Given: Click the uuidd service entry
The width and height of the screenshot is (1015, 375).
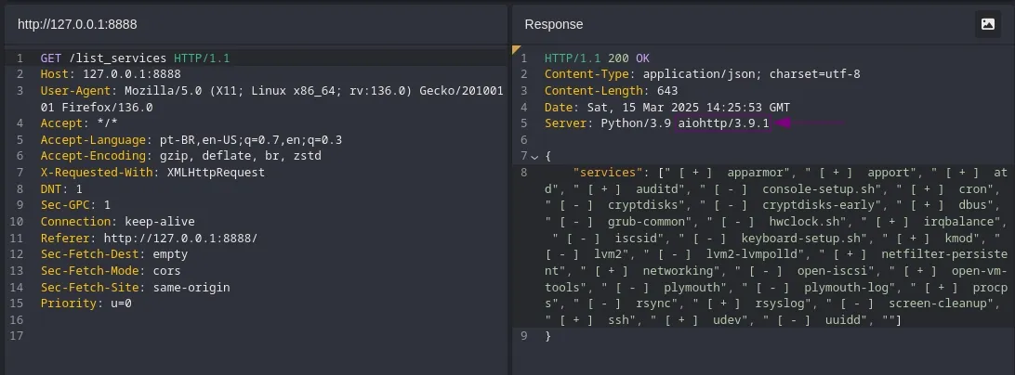Looking at the screenshot, I should 843,320.
